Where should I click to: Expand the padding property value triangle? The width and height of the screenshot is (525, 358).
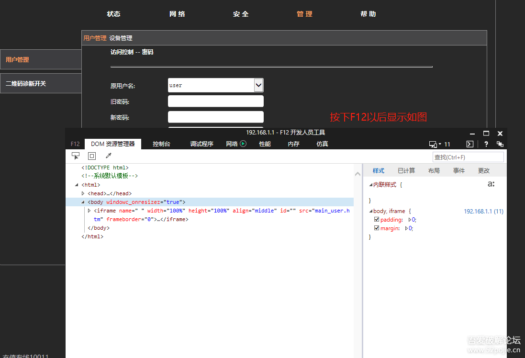click(410, 220)
